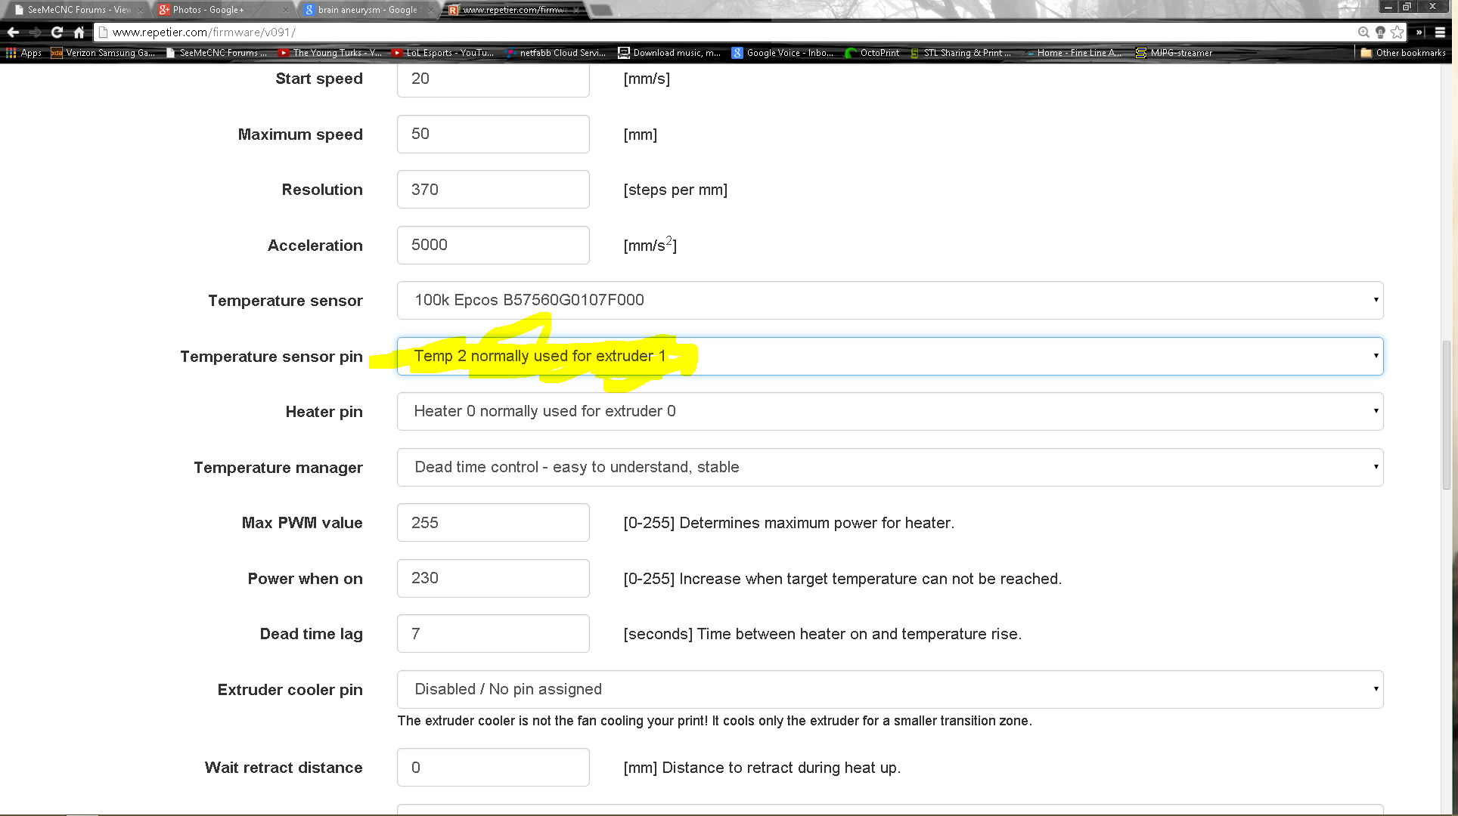Reload the current page
The width and height of the screenshot is (1458, 816).
[x=57, y=32]
